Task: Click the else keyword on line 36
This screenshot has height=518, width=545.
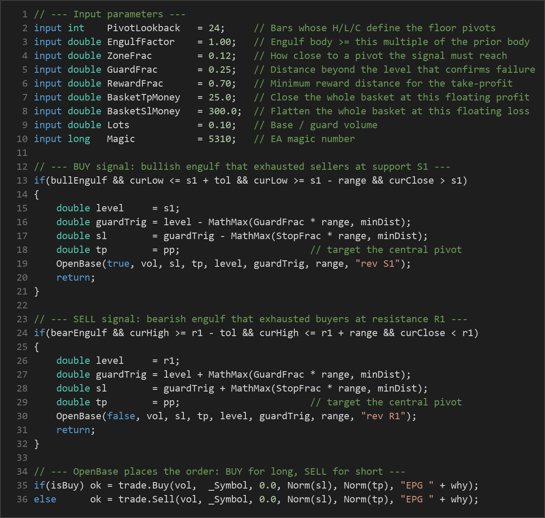Action: 45,499
